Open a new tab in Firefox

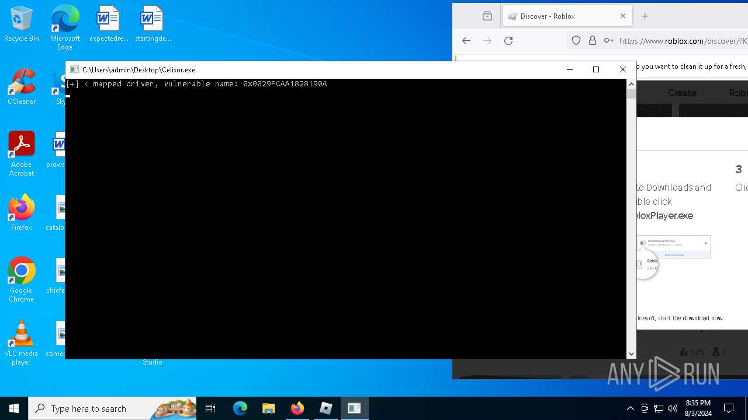(645, 16)
